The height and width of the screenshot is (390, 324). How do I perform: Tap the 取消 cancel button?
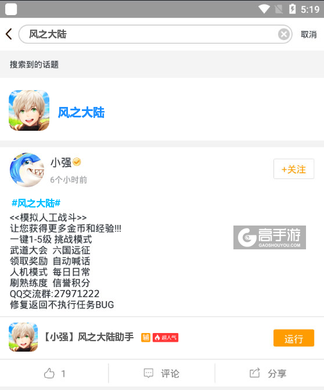(x=308, y=34)
